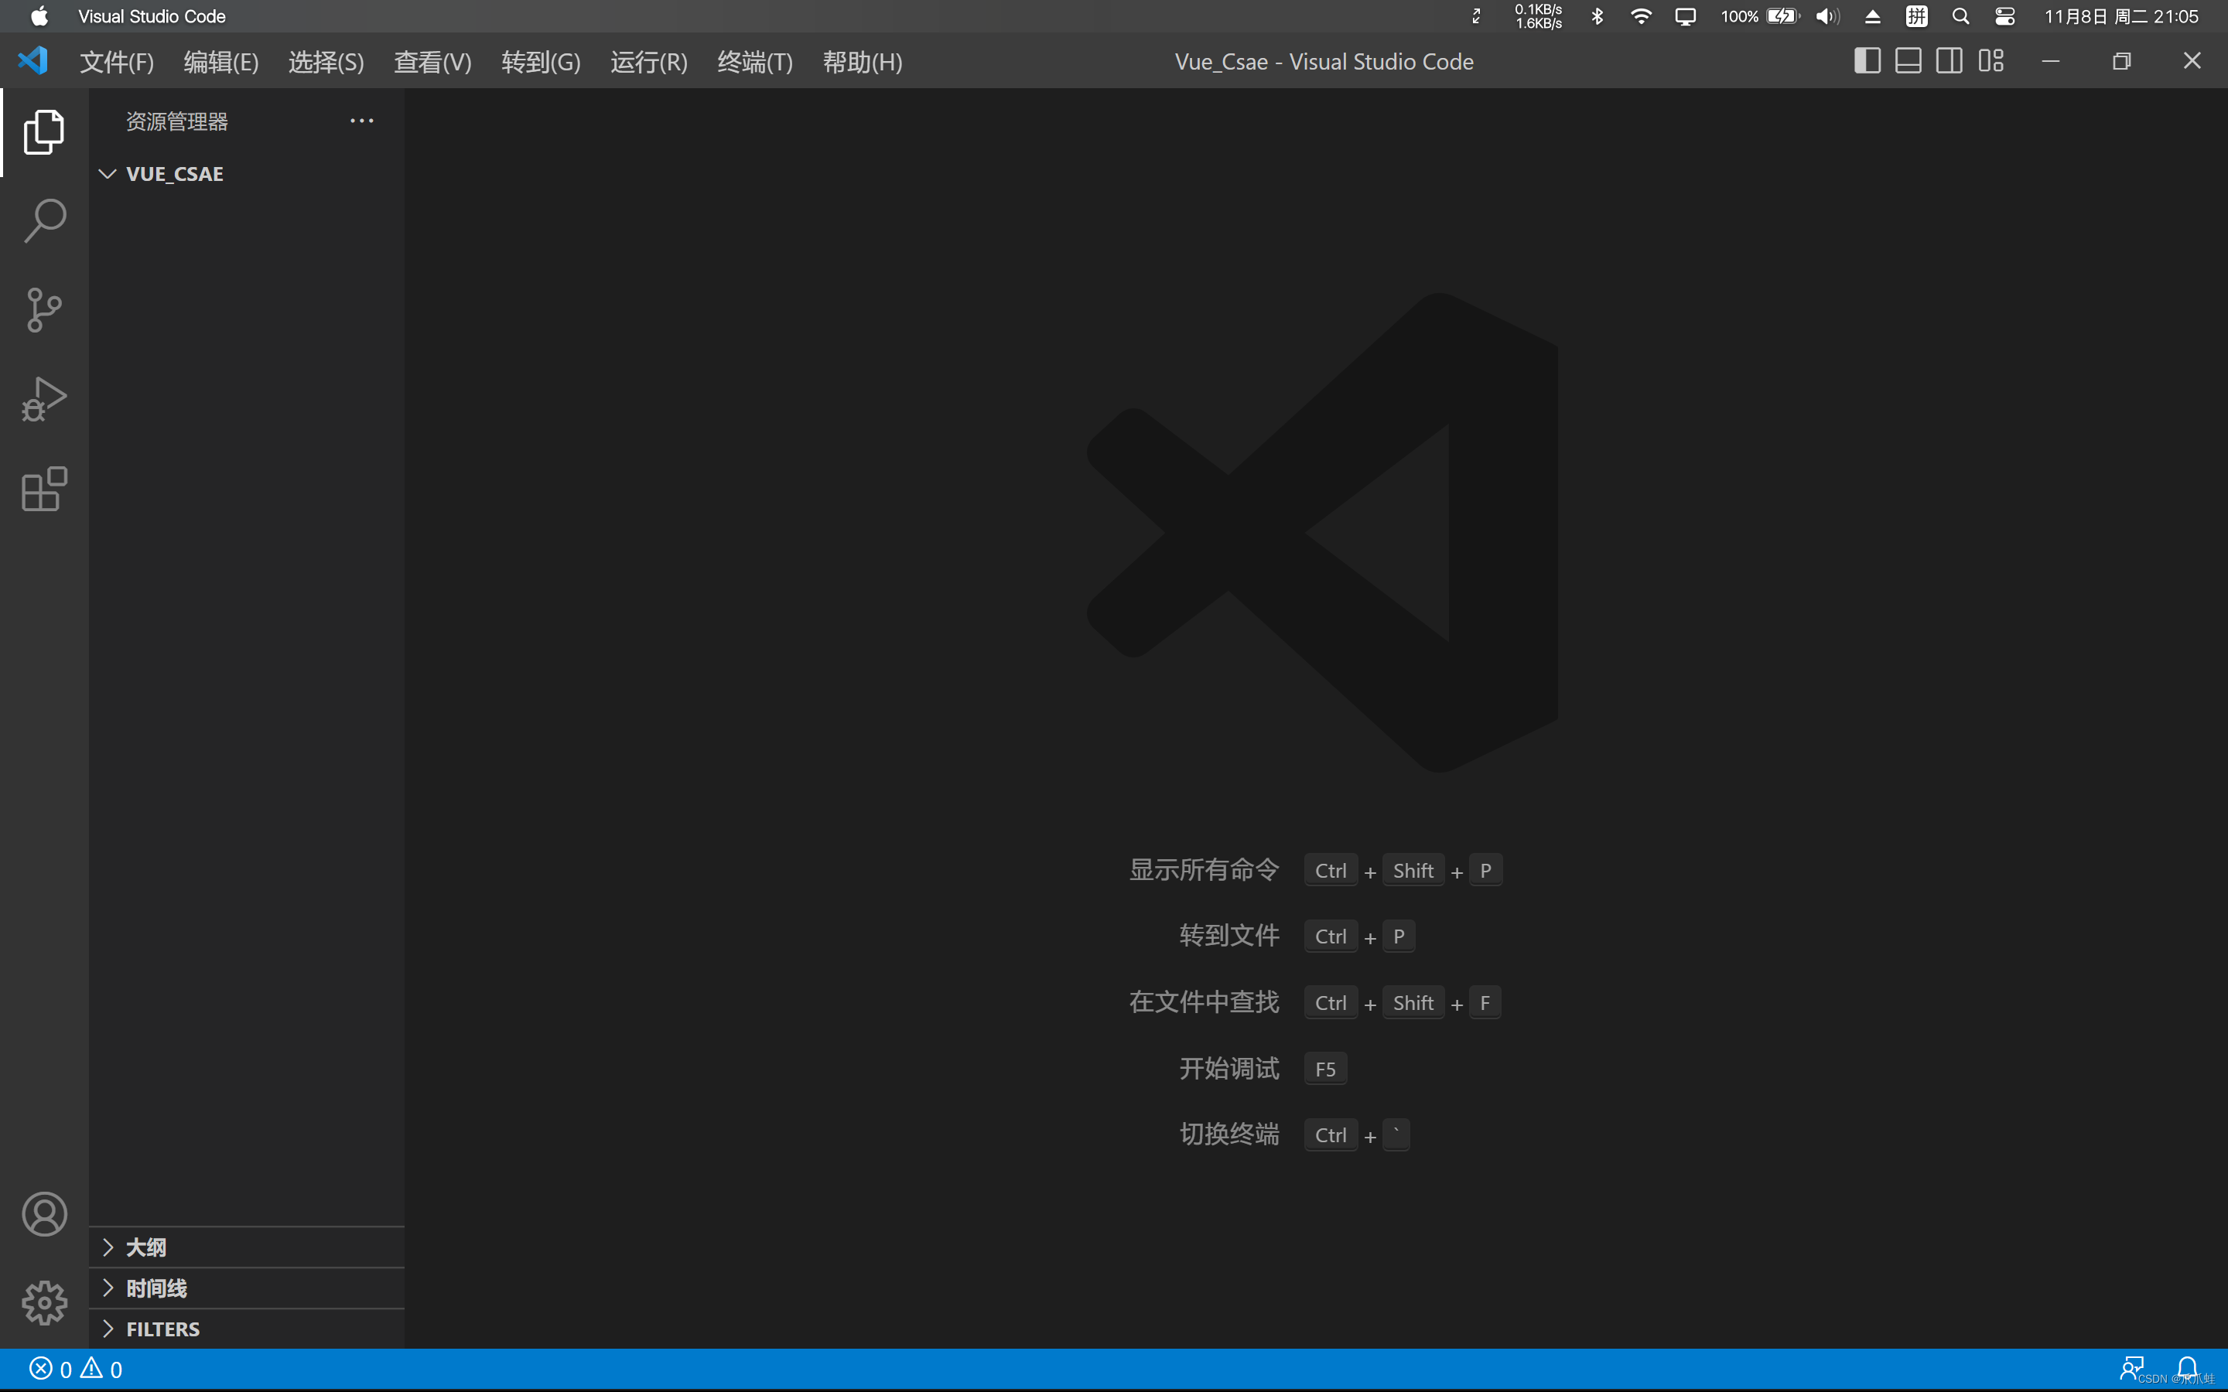This screenshot has height=1392, width=2228.
Task: Toggle the bottom panel visibility
Action: pos(1908,61)
